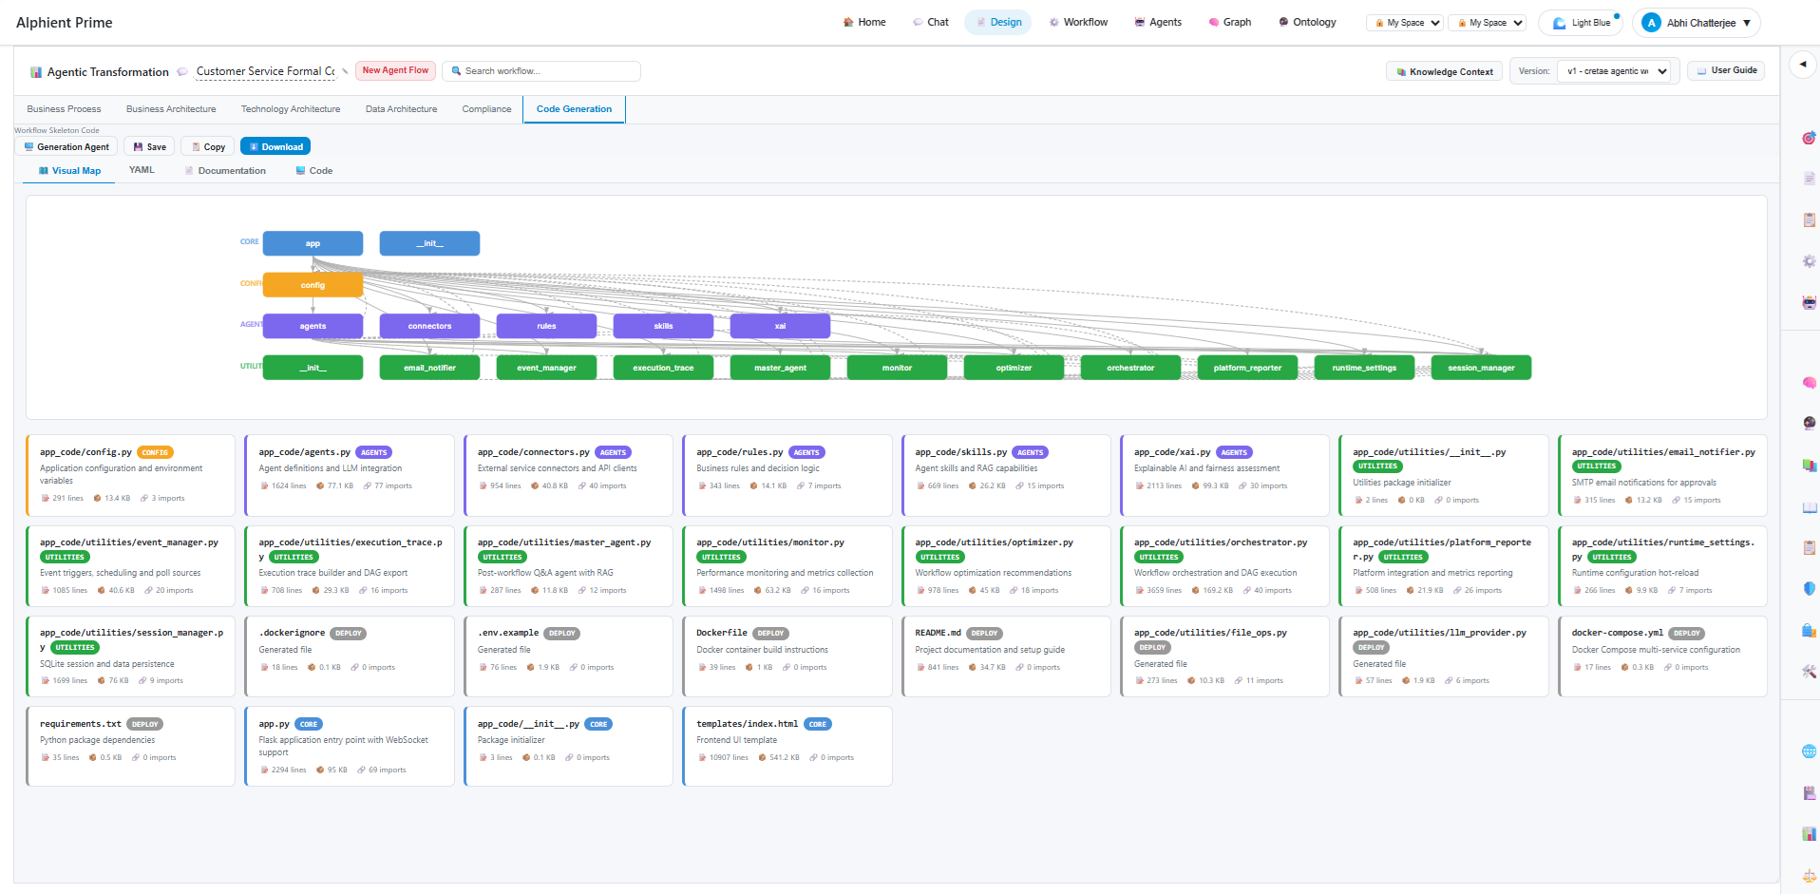Screen dimensions: 1820x894
Task: Open the Version dropdown selector
Action: [x=1614, y=71]
